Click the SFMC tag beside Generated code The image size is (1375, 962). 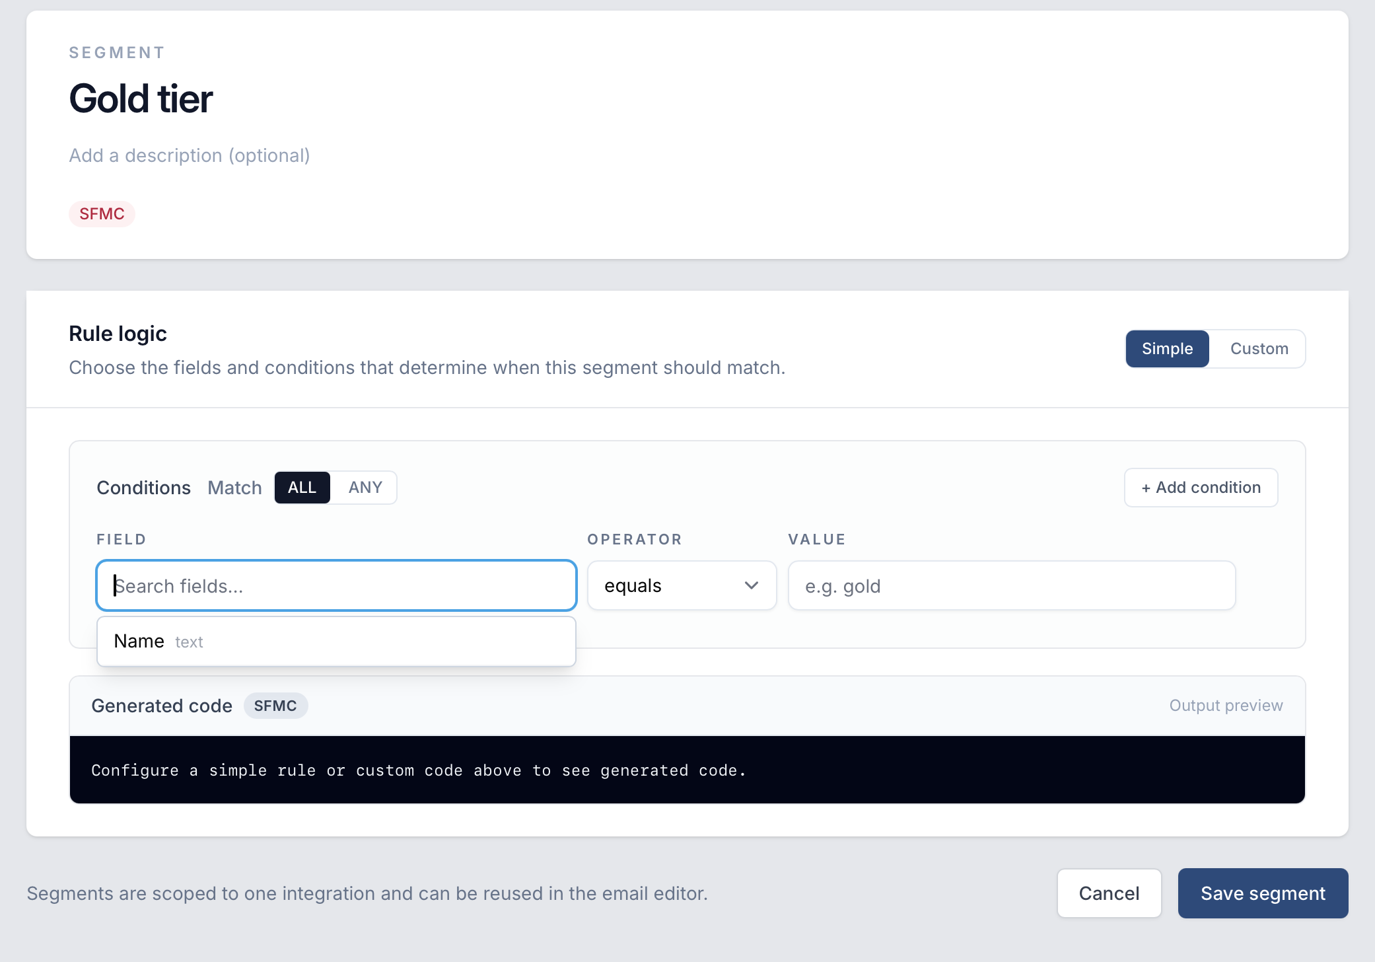[x=275, y=705]
